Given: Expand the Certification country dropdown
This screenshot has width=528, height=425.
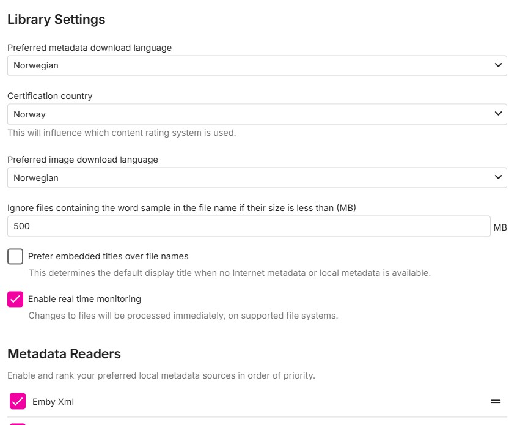Looking at the screenshot, I should [x=257, y=114].
